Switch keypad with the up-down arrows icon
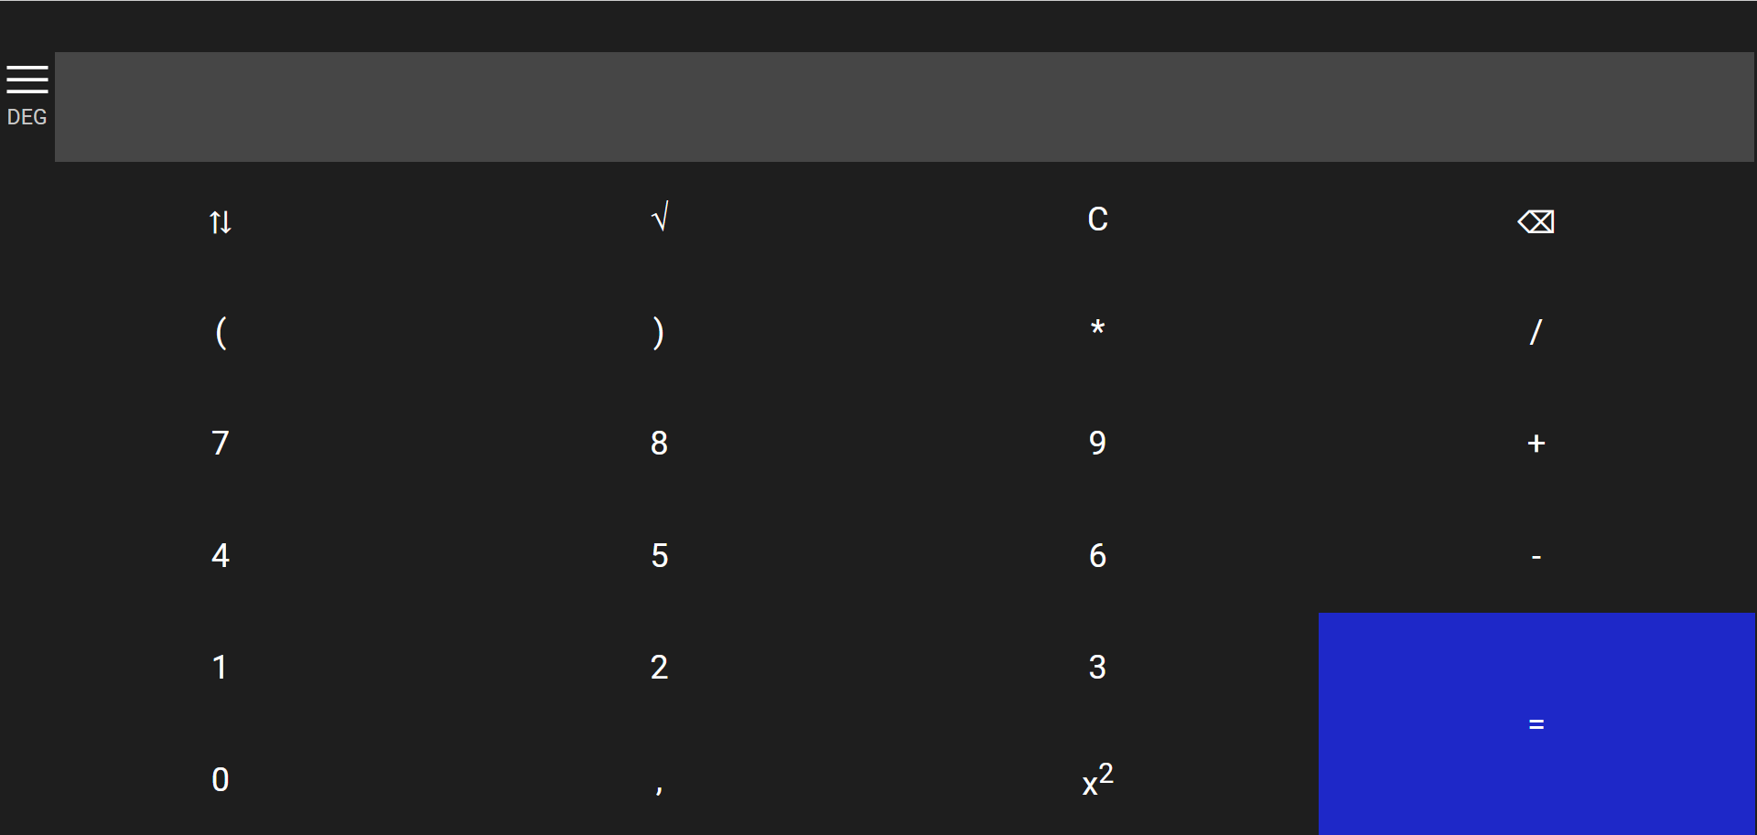Viewport: 1757px width, 835px height. tap(220, 221)
